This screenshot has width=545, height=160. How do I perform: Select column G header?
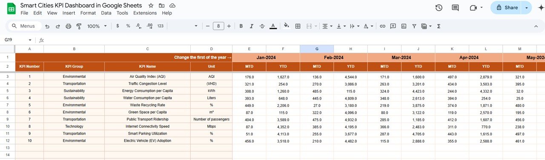tap(317, 49)
